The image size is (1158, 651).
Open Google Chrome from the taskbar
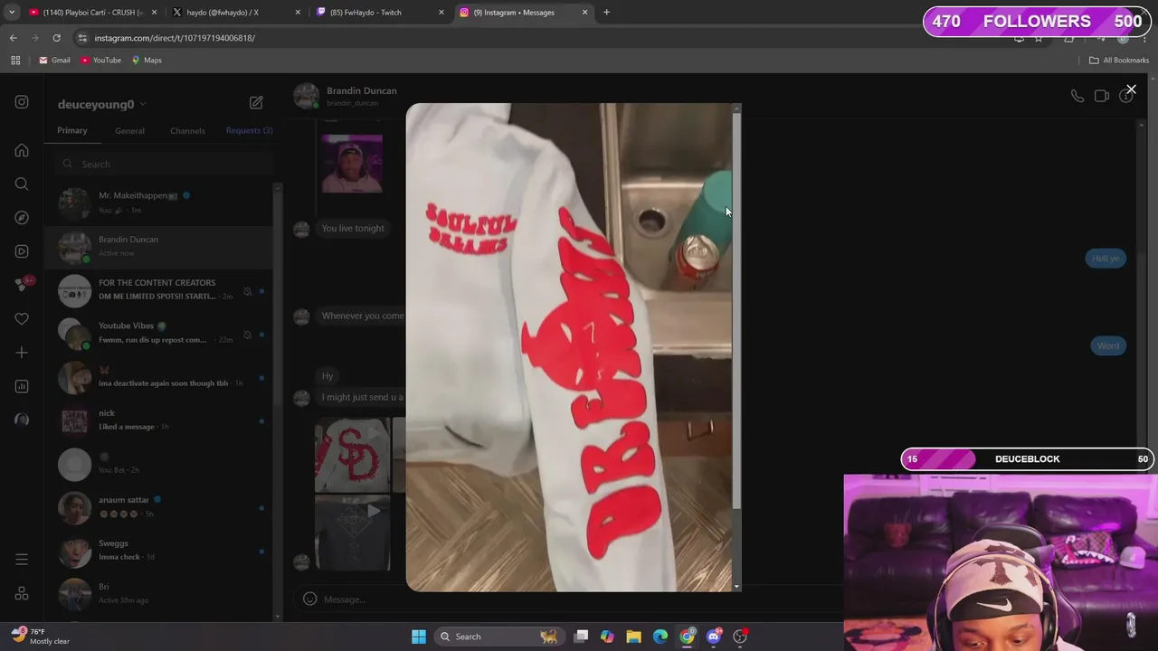click(688, 637)
